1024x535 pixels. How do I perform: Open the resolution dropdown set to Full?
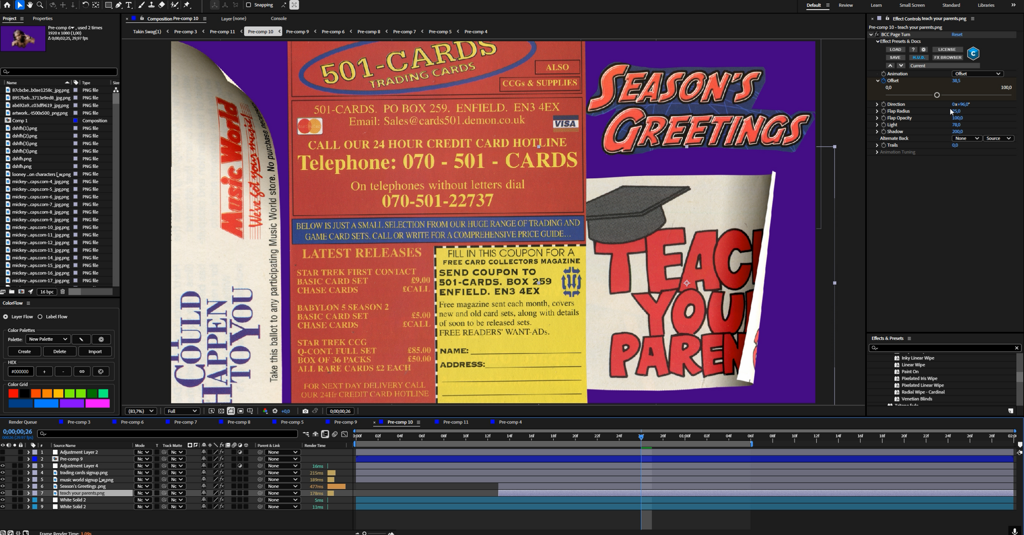coord(182,411)
